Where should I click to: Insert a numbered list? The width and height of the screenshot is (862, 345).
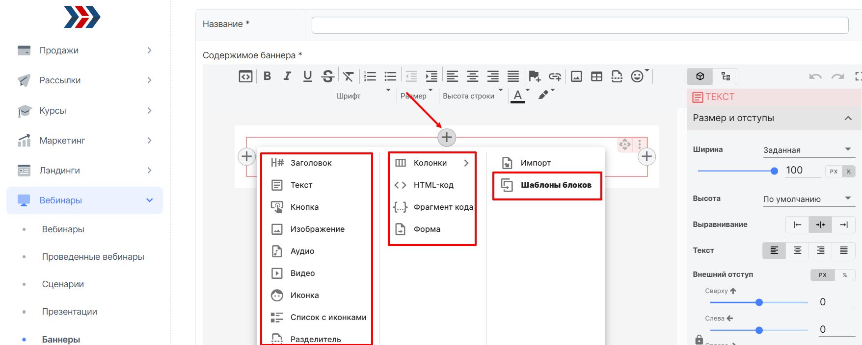click(370, 76)
